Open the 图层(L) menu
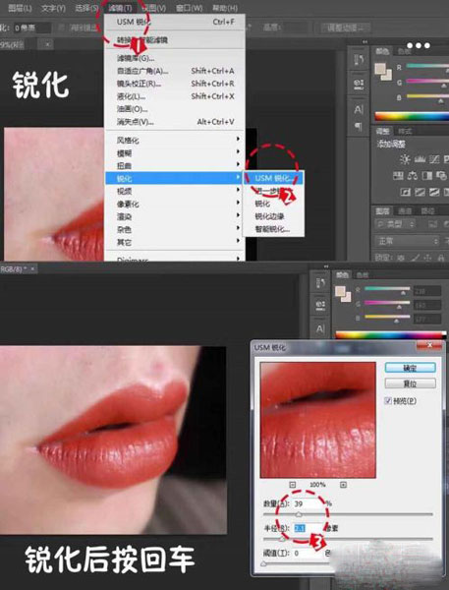 (x=21, y=8)
